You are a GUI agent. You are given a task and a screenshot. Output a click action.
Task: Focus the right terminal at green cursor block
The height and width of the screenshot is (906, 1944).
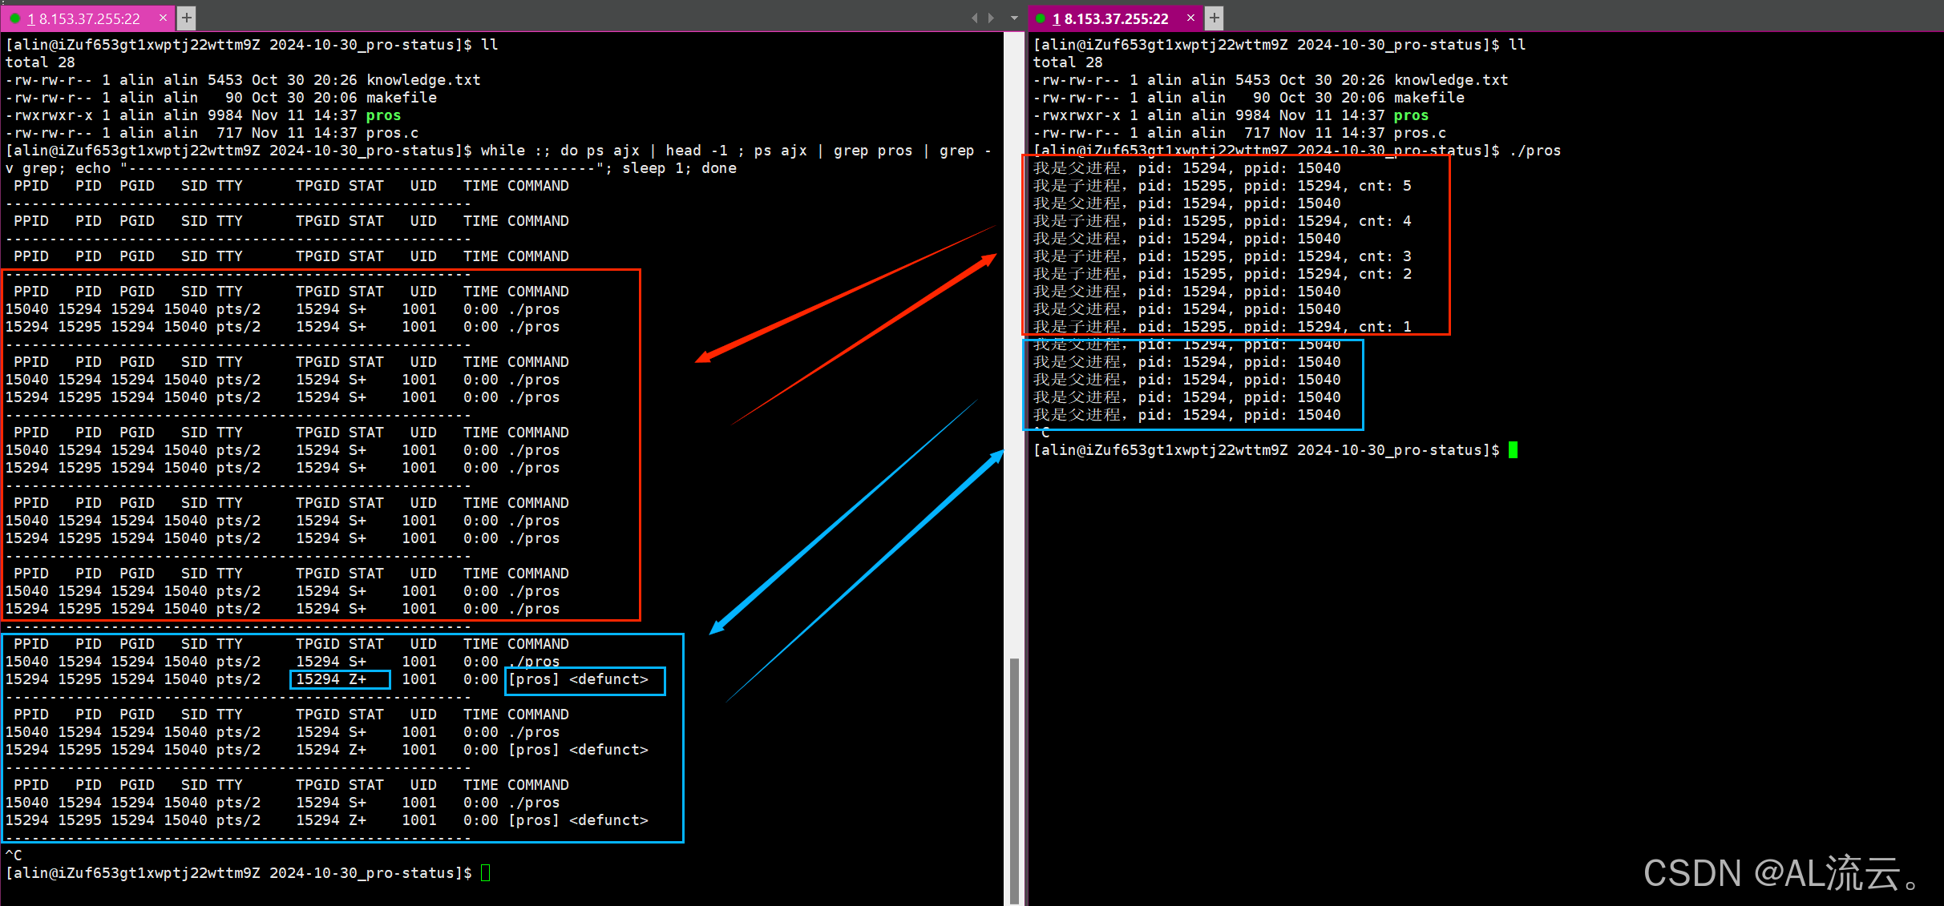pyautogui.click(x=1513, y=450)
